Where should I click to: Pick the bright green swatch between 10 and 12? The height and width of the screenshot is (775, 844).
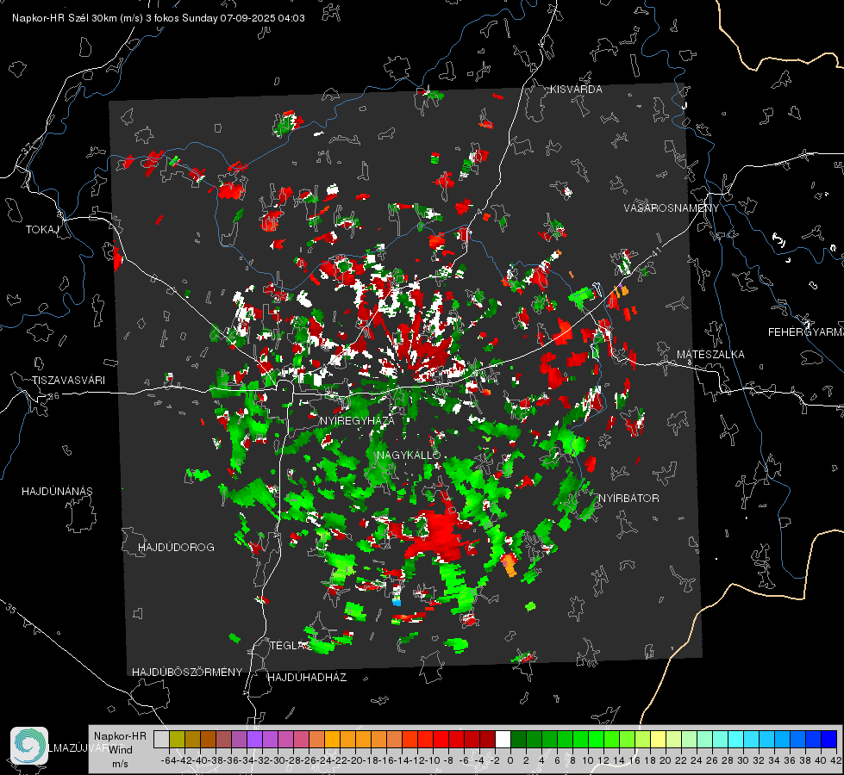click(596, 740)
